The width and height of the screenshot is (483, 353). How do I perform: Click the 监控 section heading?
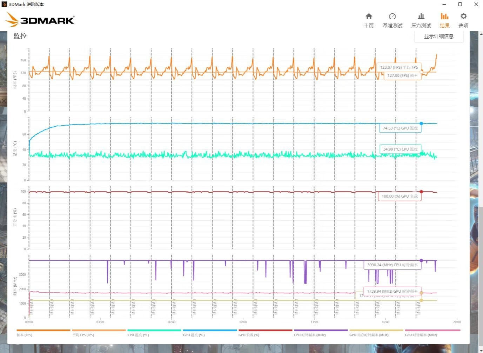point(20,35)
